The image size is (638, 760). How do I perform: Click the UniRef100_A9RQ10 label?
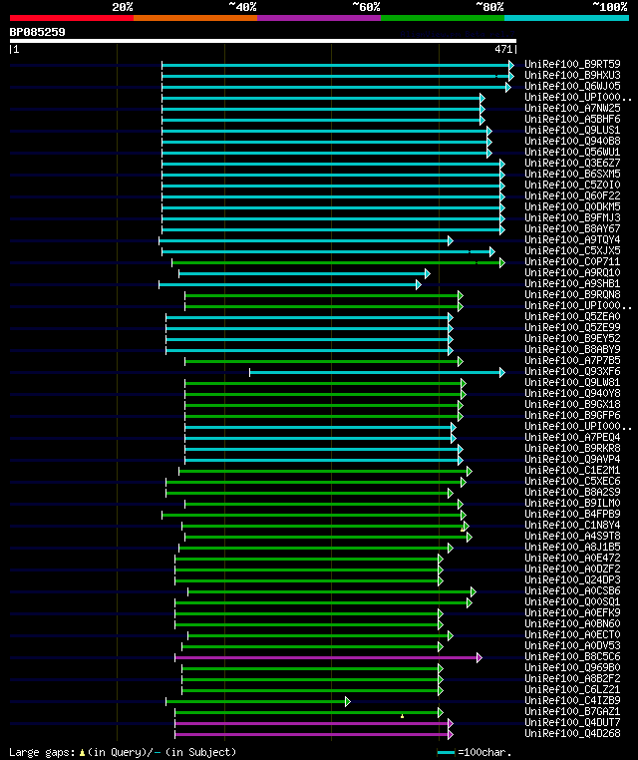pyautogui.click(x=572, y=273)
